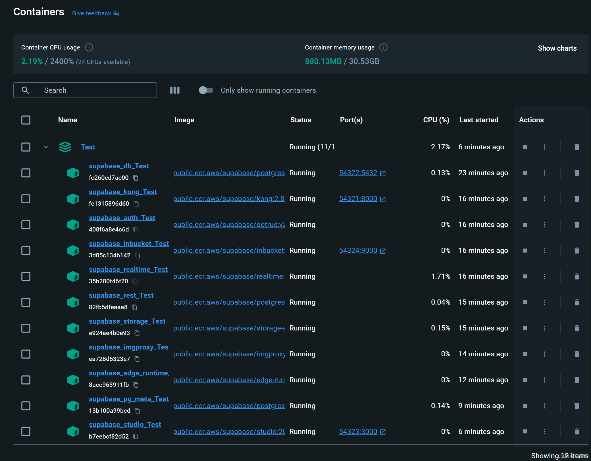The width and height of the screenshot is (591, 461).
Task: Select the supabase_realtime_Test checkbox
Action: [26, 276]
